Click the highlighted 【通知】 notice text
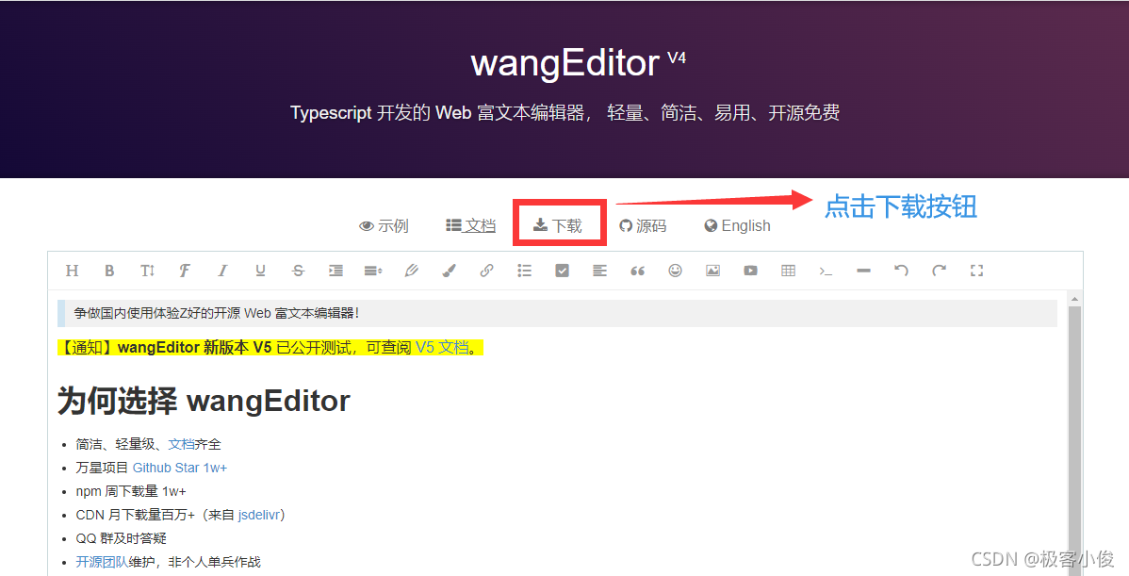Image resolution: width=1129 pixels, height=576 pixels. (270, 348)
